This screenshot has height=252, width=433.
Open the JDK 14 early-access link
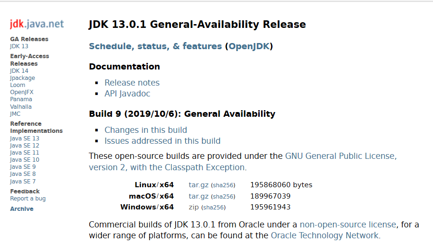19,71
